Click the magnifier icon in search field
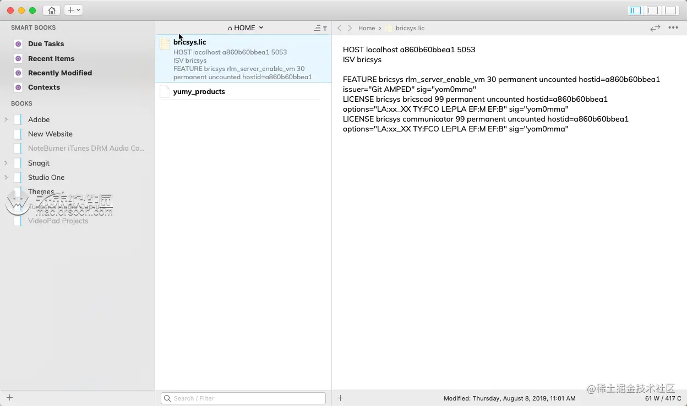 point(167,398)
